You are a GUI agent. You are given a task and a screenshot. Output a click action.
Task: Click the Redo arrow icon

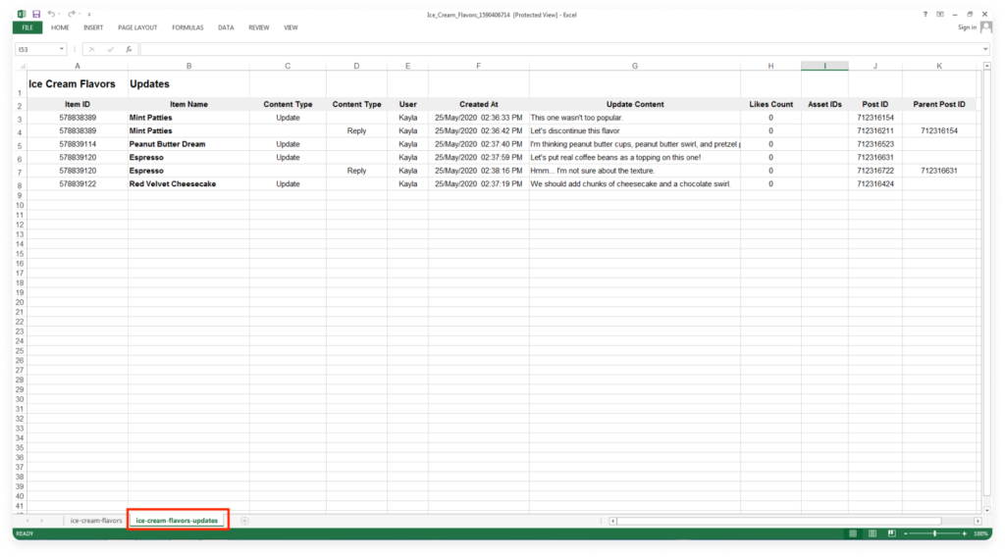70,15
